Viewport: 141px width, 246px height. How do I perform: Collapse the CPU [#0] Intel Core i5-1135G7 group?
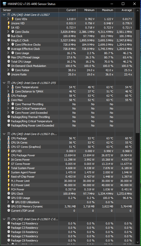[x=4, y=15]
